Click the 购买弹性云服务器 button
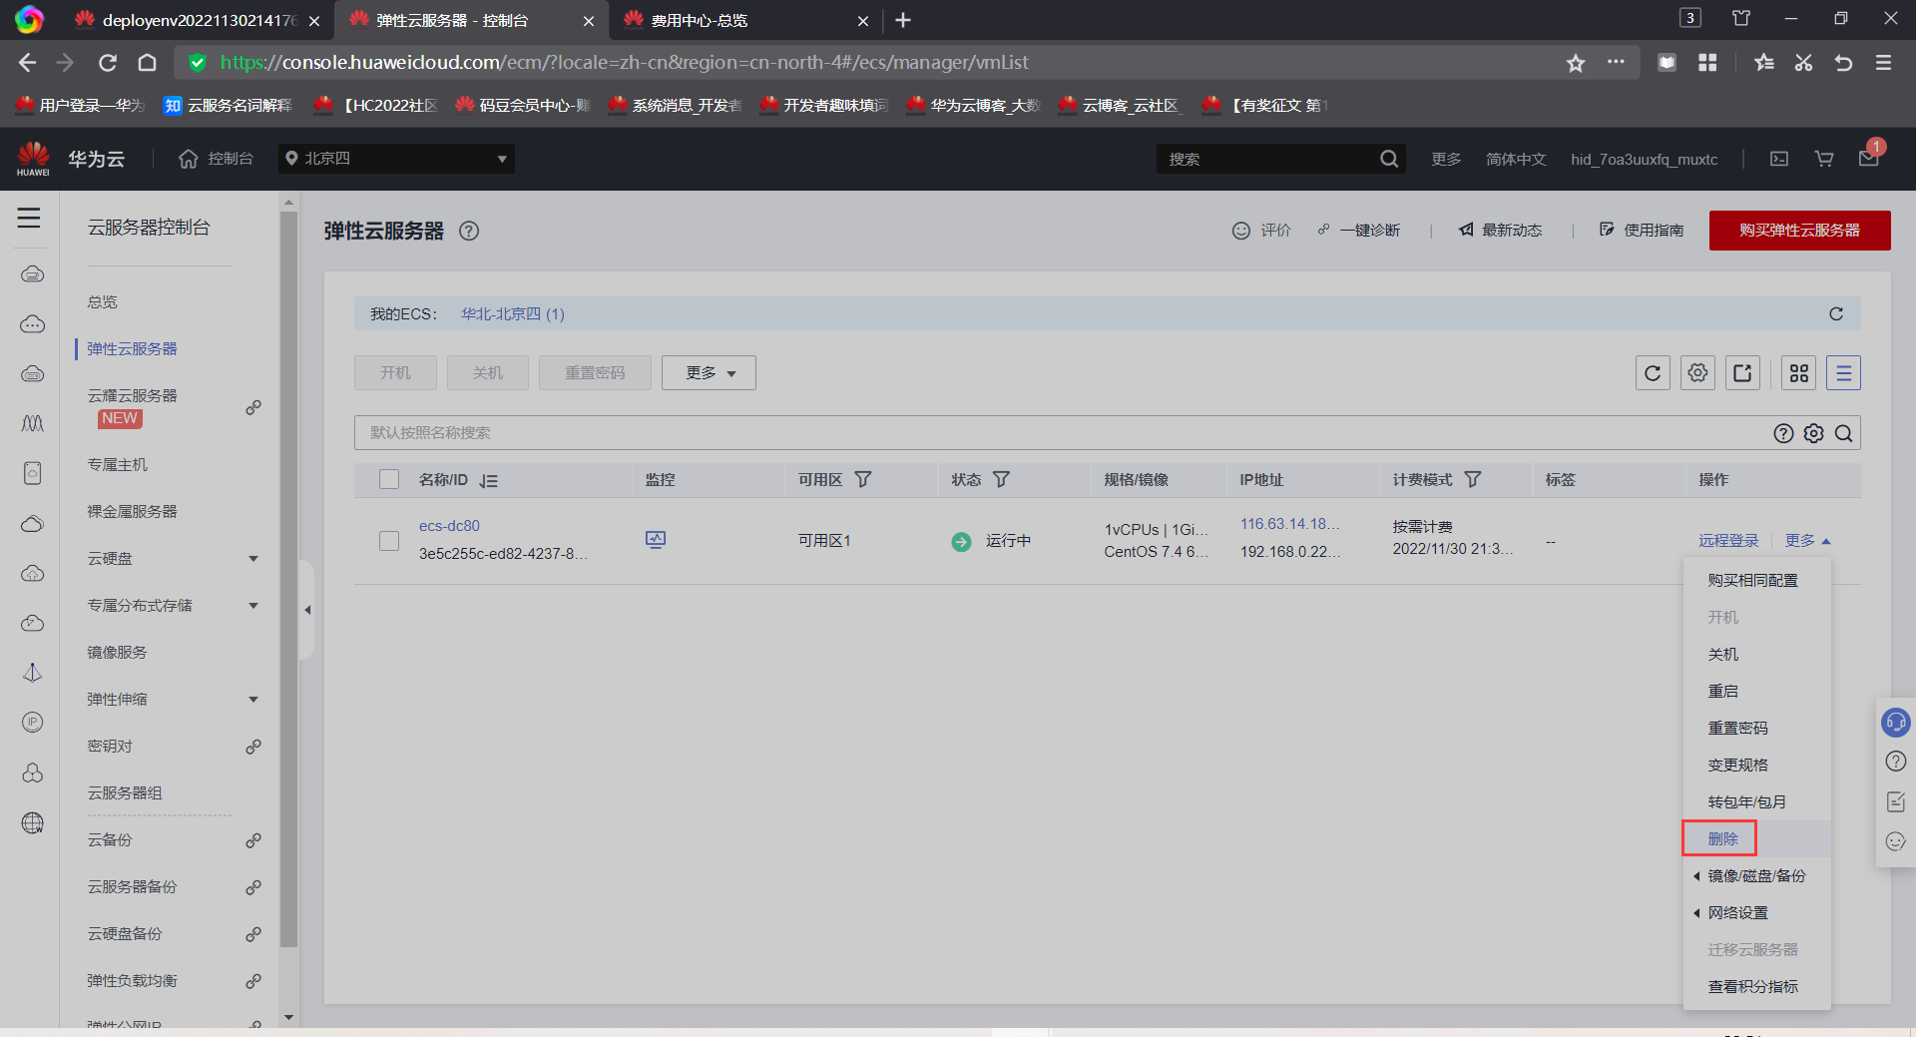Image resolution: width=1916 pixels, height=1037 pixels. 1799,231
